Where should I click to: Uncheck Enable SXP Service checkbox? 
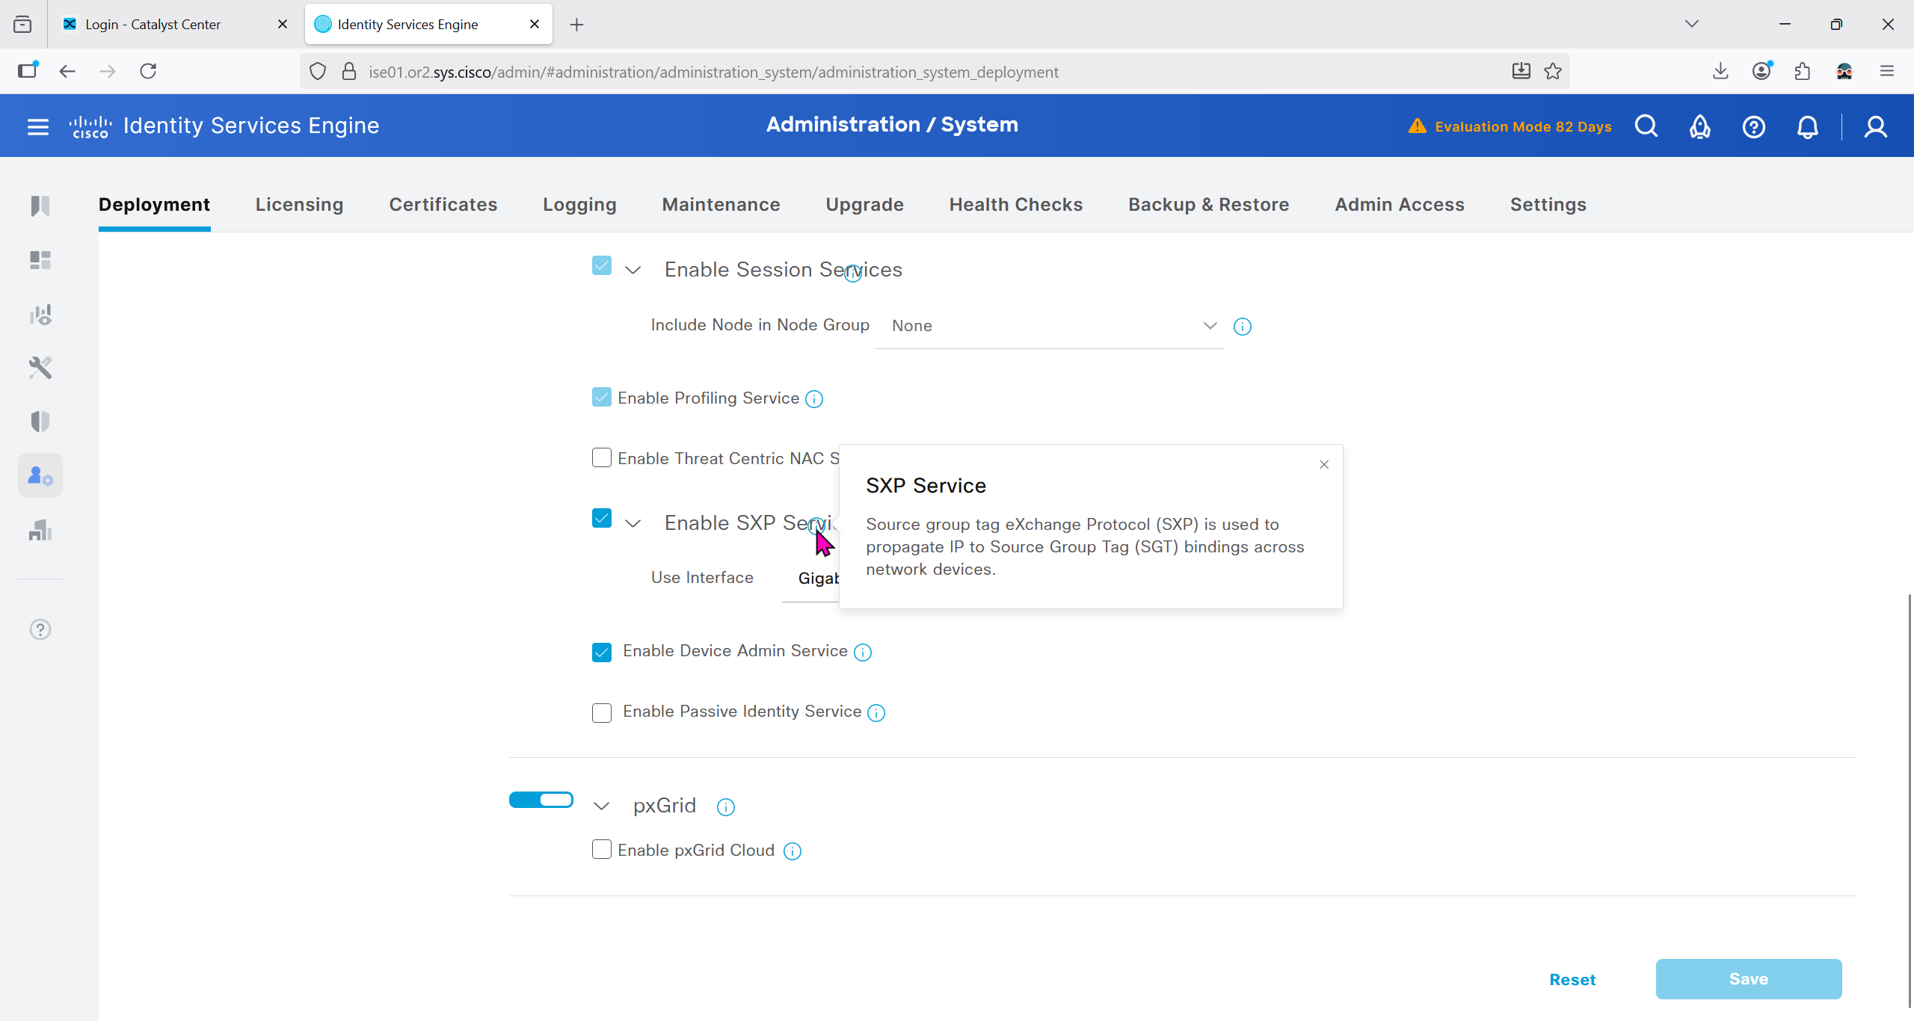click(x=602, y=519)
